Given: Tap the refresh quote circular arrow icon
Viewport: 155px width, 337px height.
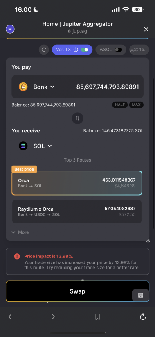Looking at the screenshot, I should click(x=44, y=50).
